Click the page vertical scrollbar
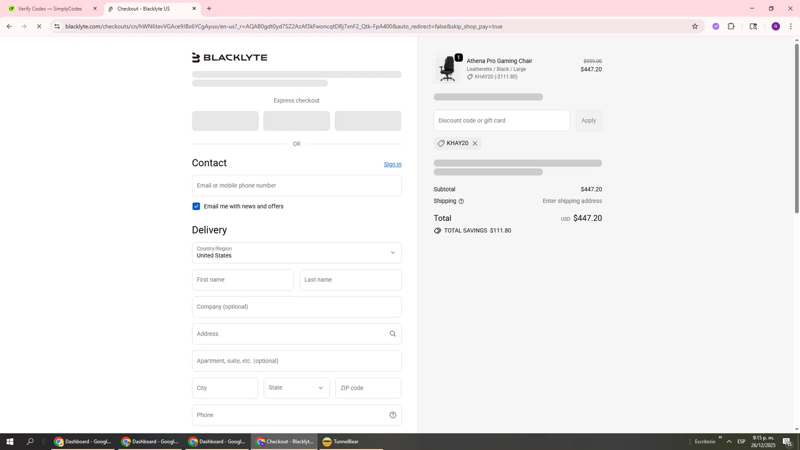This screenshot has width=800, height=450. (797, 128)
